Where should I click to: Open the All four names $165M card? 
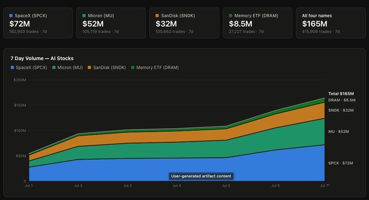click(330, 23)
